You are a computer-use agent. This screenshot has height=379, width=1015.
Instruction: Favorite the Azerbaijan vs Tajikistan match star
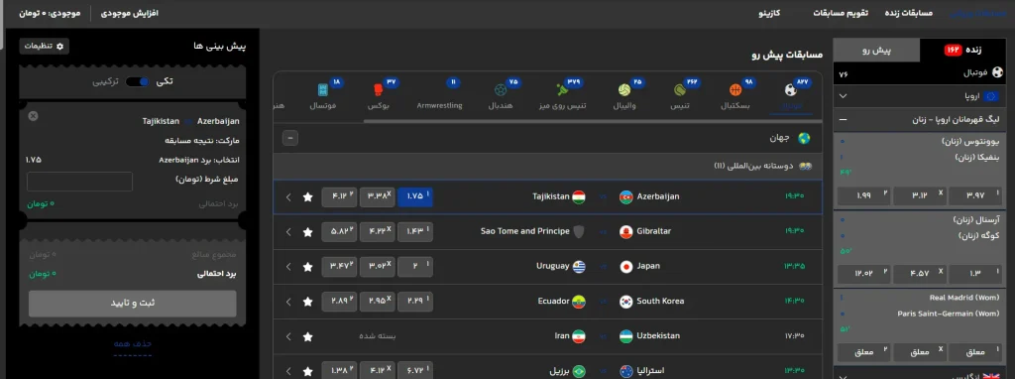[308, 197]
